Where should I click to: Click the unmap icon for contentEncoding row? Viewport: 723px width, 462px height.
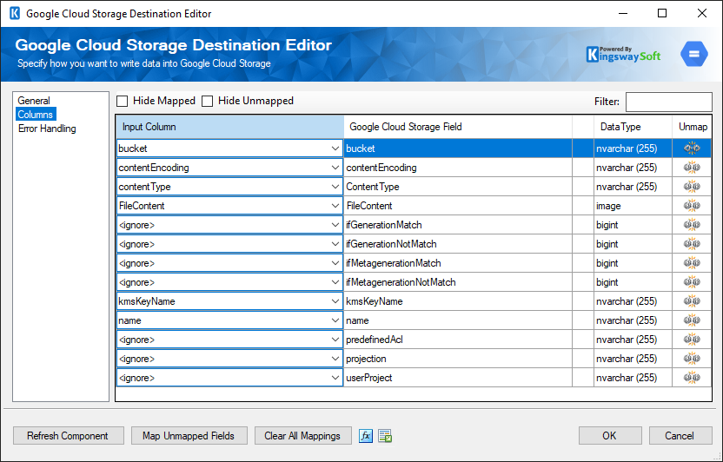pyautogui.click(x=692, y=168)
